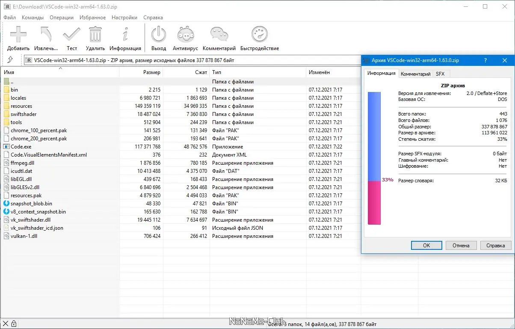Sort by Тип column header
This screenshot has width=515, height=329.
coord(258,72)
